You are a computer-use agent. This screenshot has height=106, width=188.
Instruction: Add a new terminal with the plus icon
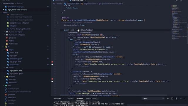[x=168, y=99]
